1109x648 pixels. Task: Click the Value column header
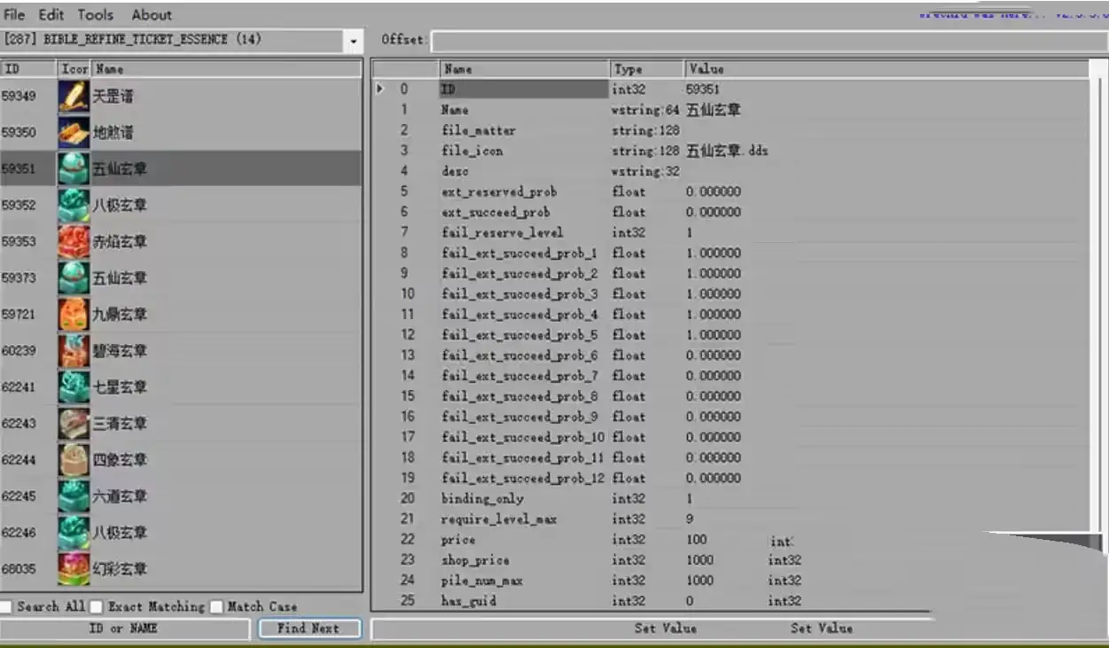tap(886, 68)
